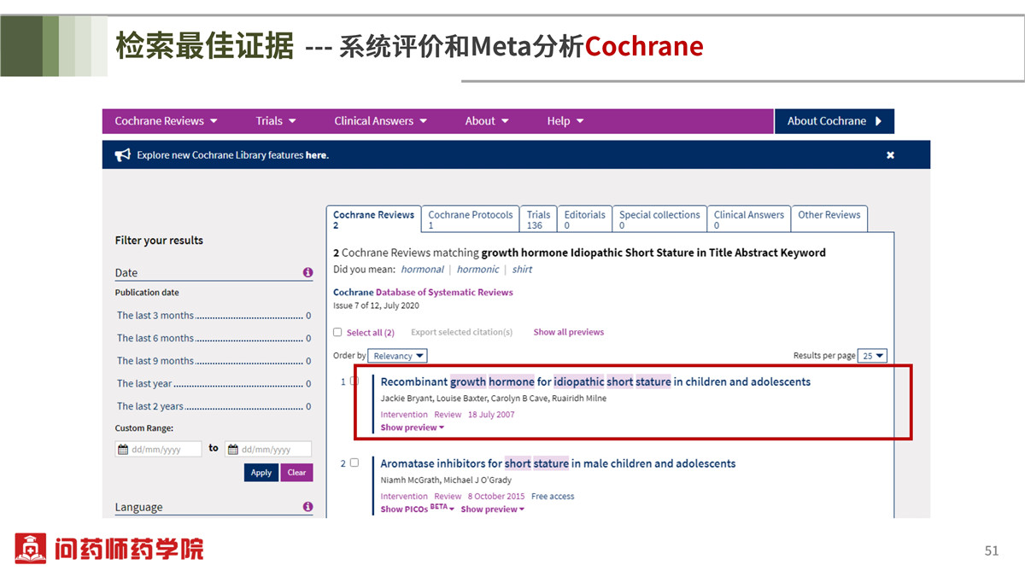This screenshot has width=1025, height=576.
Task: Open the Cochrane Reviews dropdown menu
Action: pyautogui.click(x=167, y=121)
